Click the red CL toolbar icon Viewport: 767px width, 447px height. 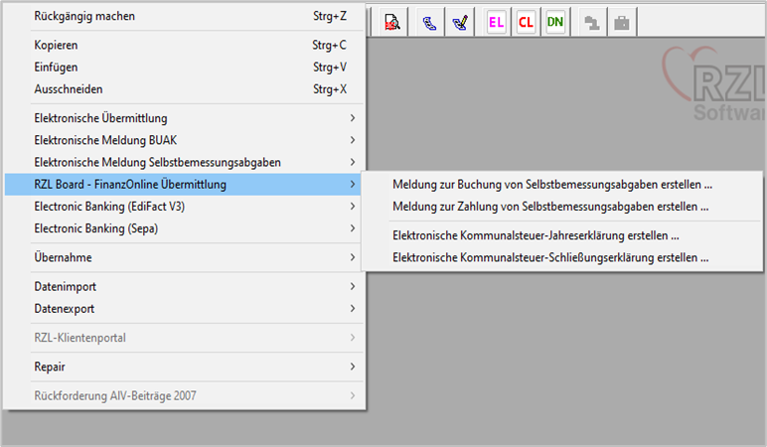coord(526,22)
